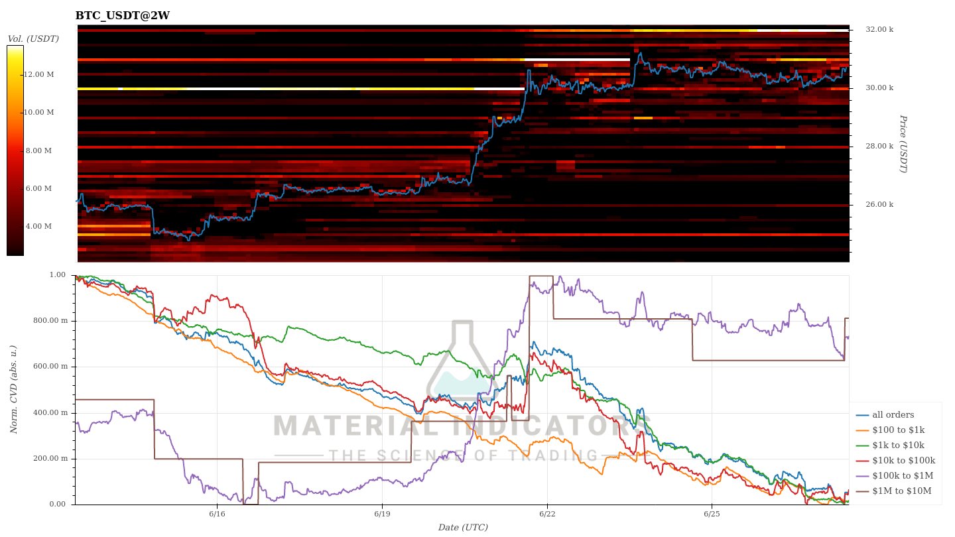Click the 32.00 k price axis label
This screenshot has height=537, width=955.
click(x=879, y=29)
